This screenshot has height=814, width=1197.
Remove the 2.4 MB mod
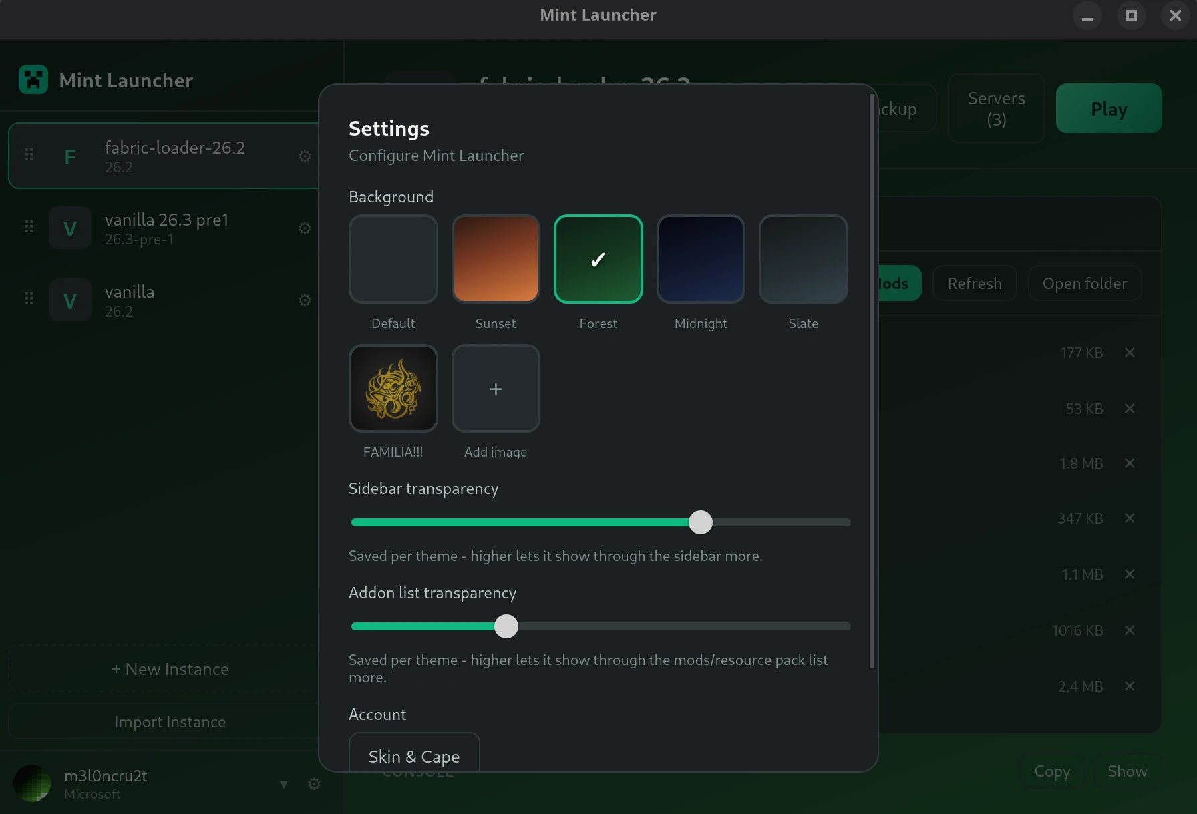pyautogui.click(x=1130, y=686)
